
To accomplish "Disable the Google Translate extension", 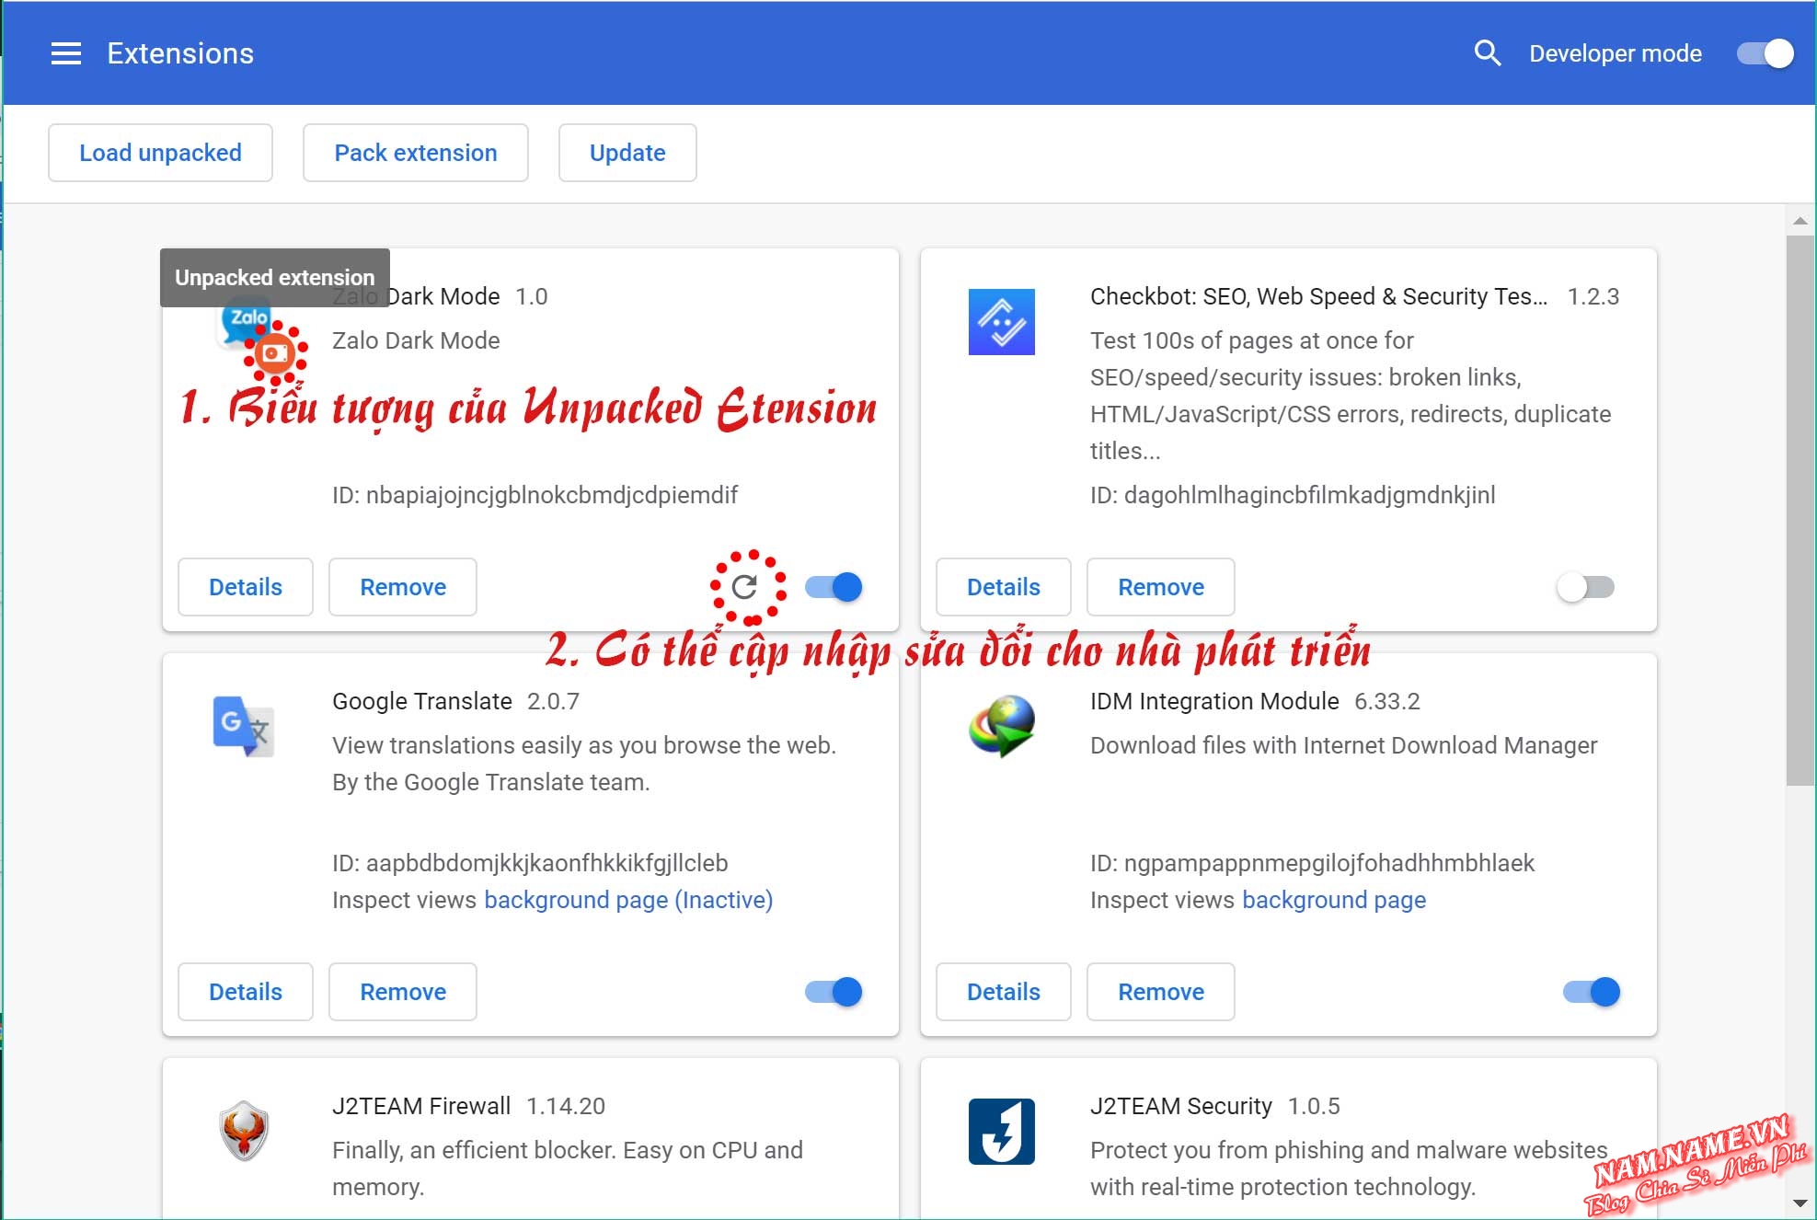I will click(x=834, y=992).
